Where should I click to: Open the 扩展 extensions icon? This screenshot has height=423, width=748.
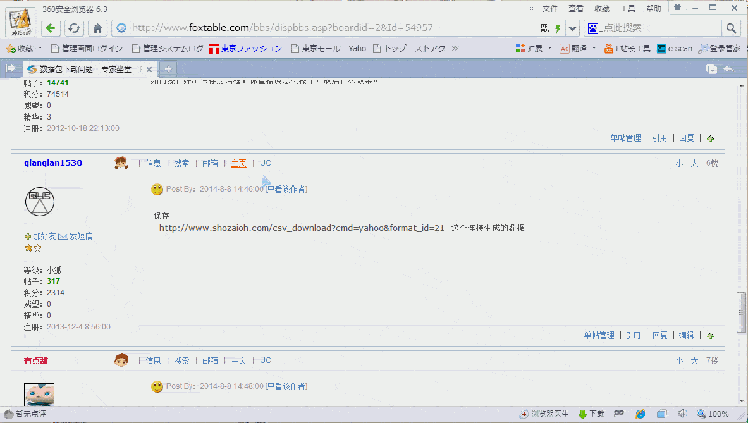pos(529,49)
